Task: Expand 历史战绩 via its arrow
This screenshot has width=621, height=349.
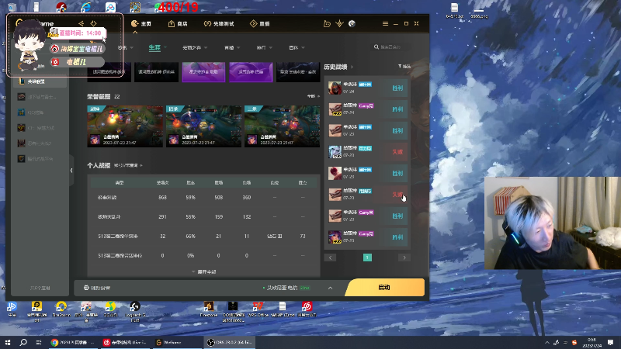Action: 352,67
